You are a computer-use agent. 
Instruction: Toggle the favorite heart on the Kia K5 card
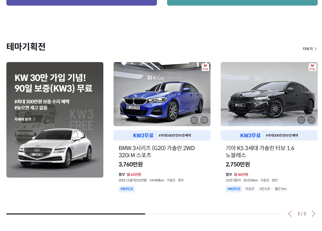point(301,120)
